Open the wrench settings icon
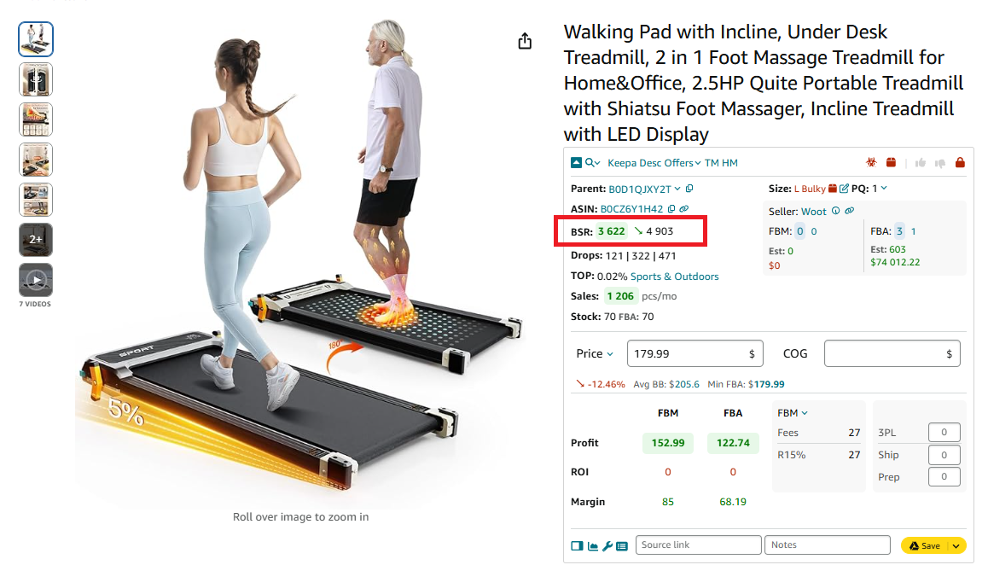The height and width of the screenshot is (565, 988). [607, 546]
